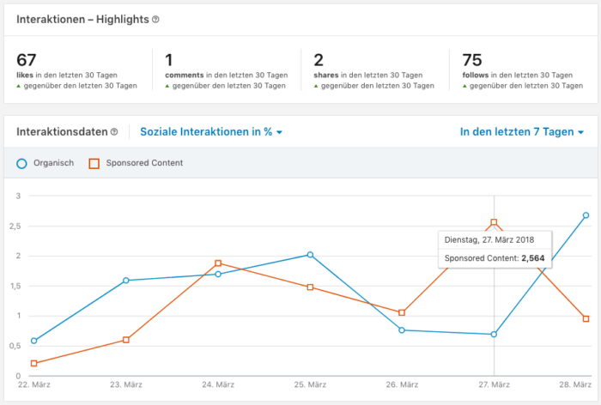Screen dimensions: 601x405
Task: Click the 22. März axis label
Action: pos(34,384)
